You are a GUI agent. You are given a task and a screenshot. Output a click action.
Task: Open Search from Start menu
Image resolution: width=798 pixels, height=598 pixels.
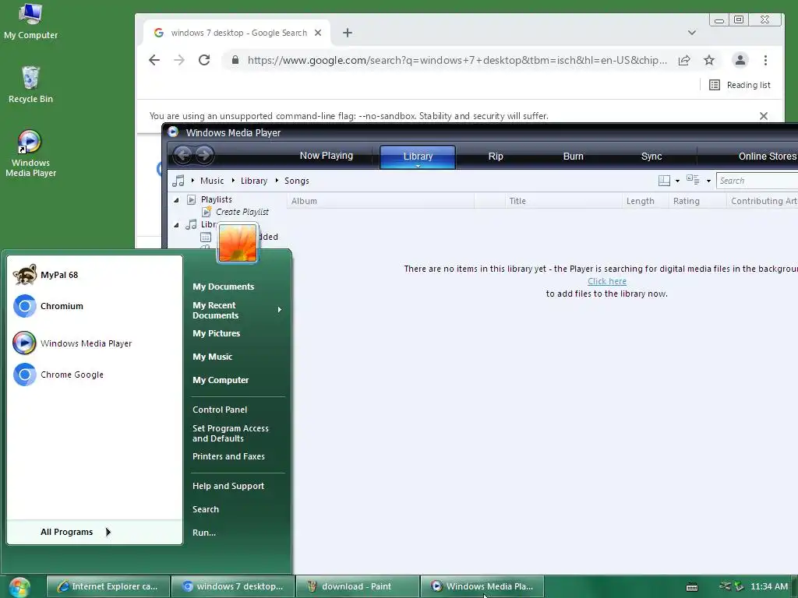[206, 509]
